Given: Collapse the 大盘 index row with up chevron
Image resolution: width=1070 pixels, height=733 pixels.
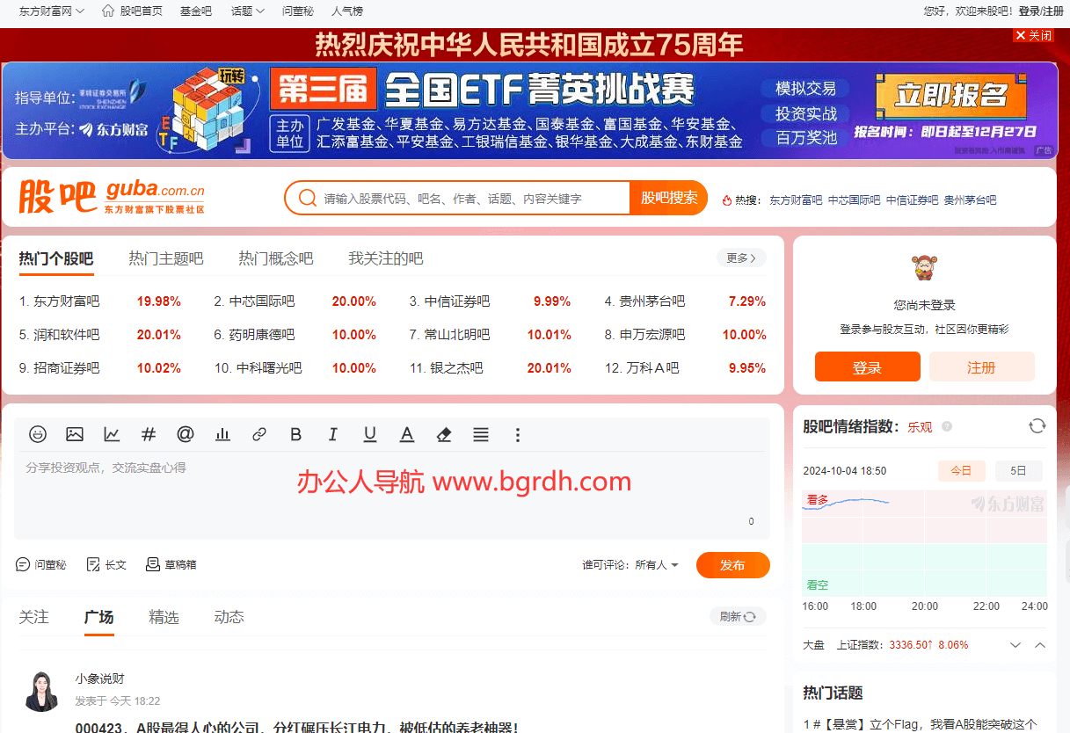Looking at the screenshot, I should click(x=1040, y=645).
